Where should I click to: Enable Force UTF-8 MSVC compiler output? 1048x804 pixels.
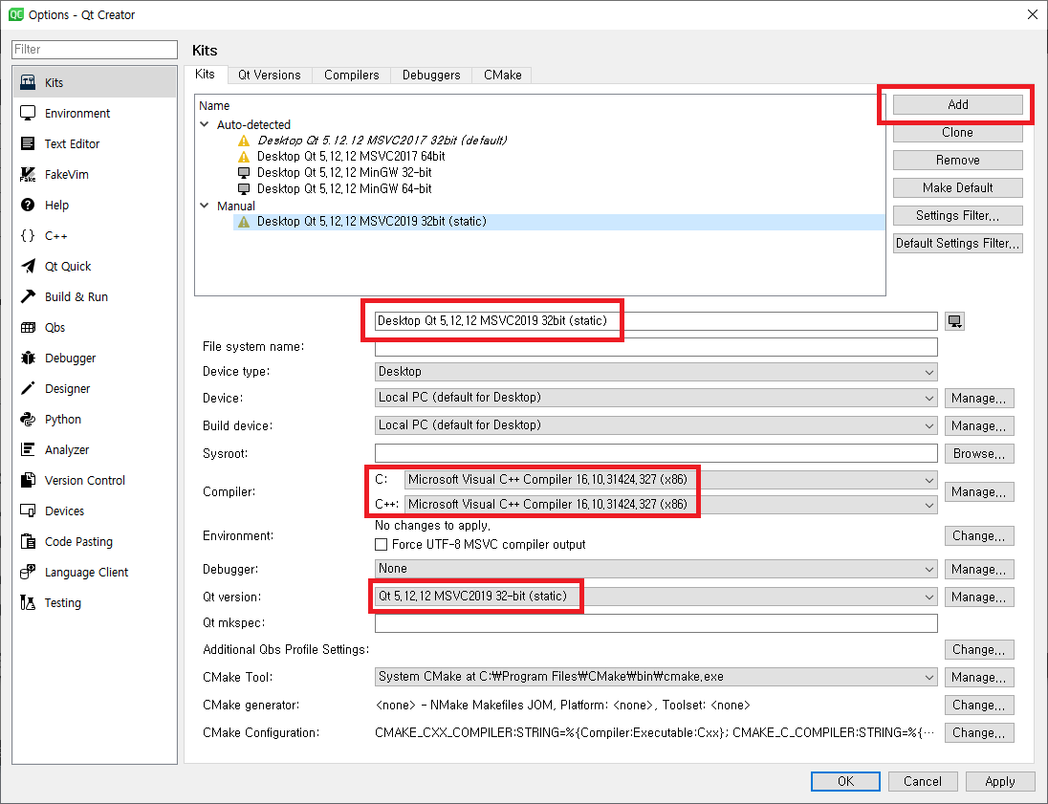coord(381,545)
